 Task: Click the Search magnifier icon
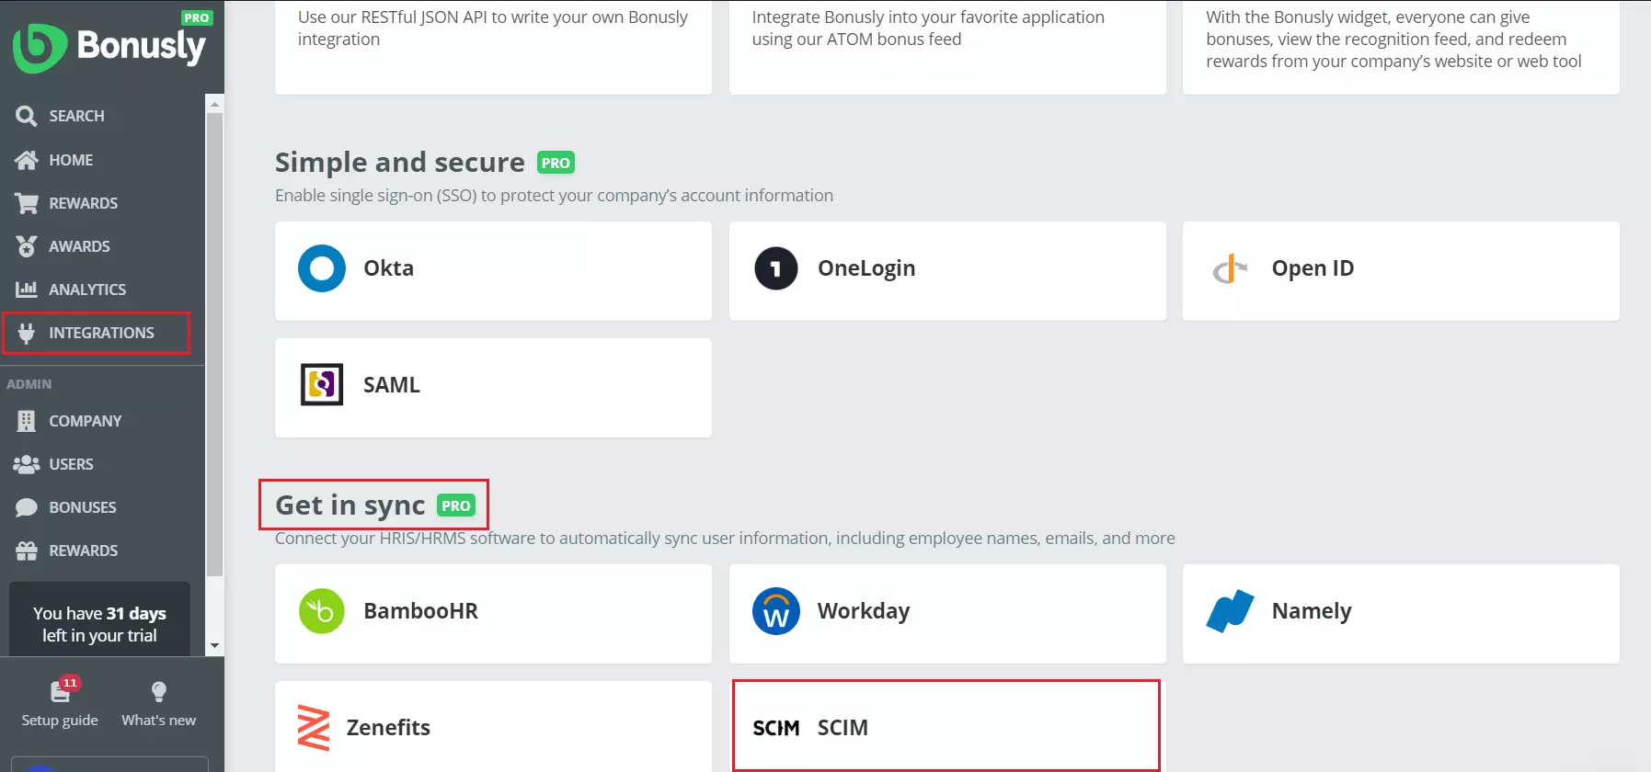pos(27,116)
